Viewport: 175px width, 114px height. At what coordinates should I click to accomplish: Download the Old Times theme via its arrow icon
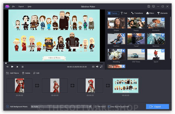click(x=143, y=51)
